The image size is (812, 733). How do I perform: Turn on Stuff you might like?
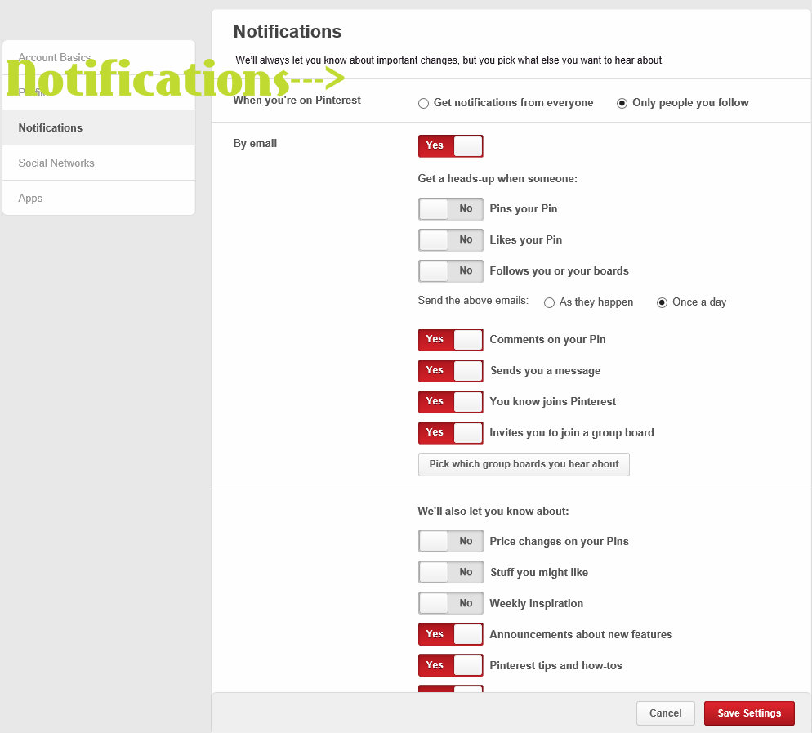[450, 573]
